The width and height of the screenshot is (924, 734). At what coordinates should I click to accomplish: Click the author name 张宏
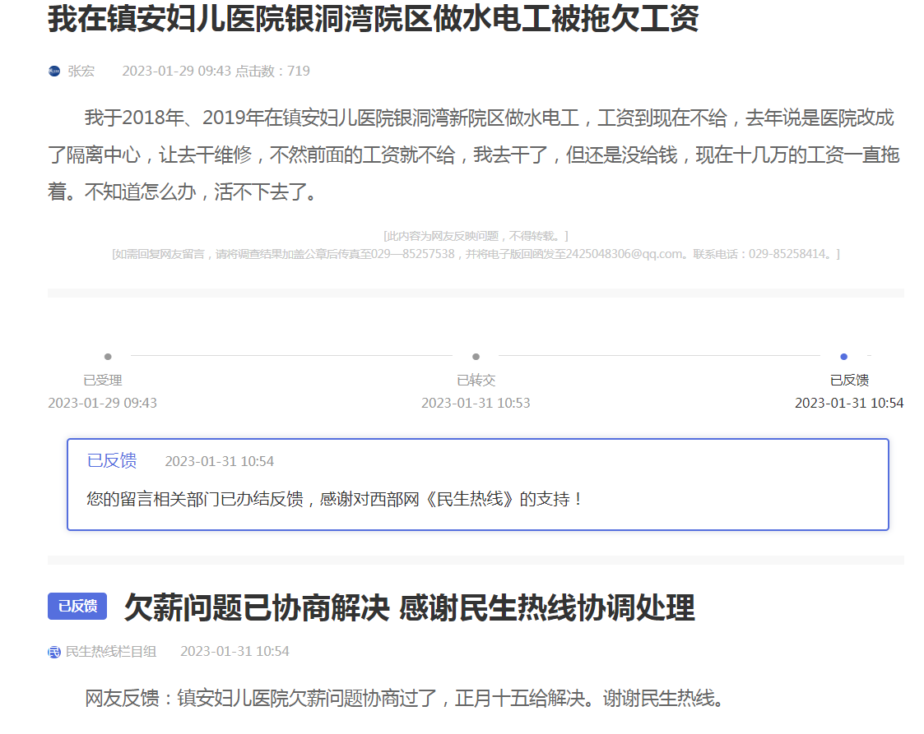pos(81,72)
